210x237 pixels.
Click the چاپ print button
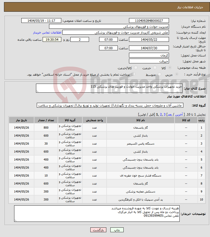click(117, 230)
